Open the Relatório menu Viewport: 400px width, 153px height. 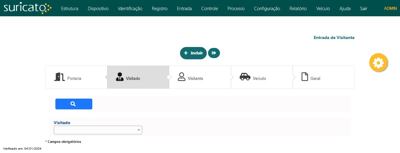click(298, 9)
